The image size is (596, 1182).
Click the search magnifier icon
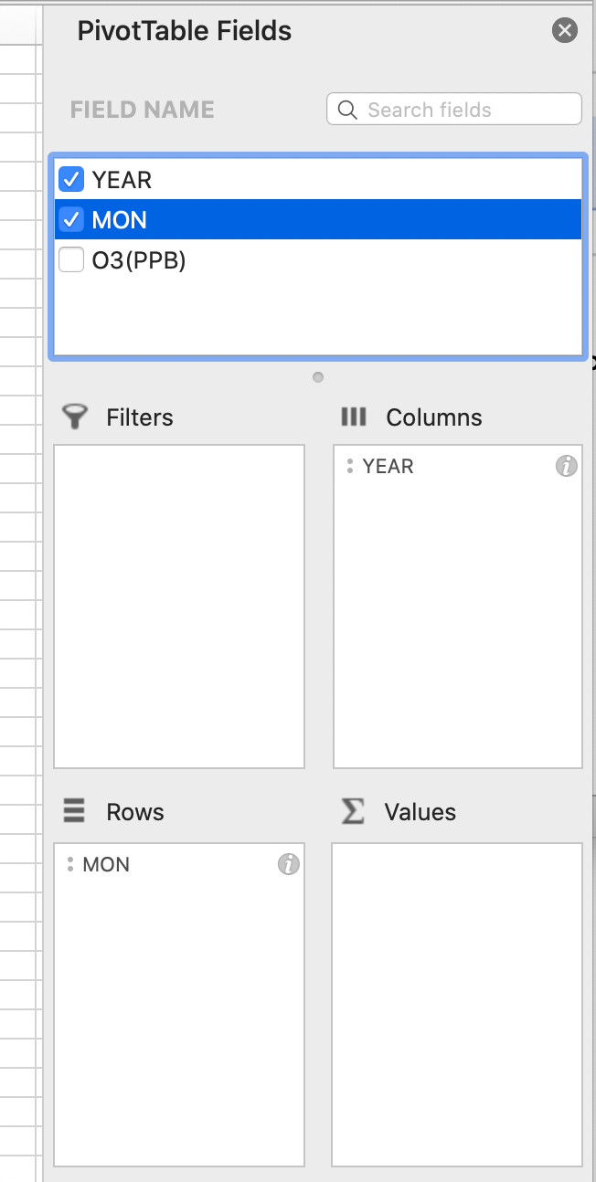coord(347,110)
